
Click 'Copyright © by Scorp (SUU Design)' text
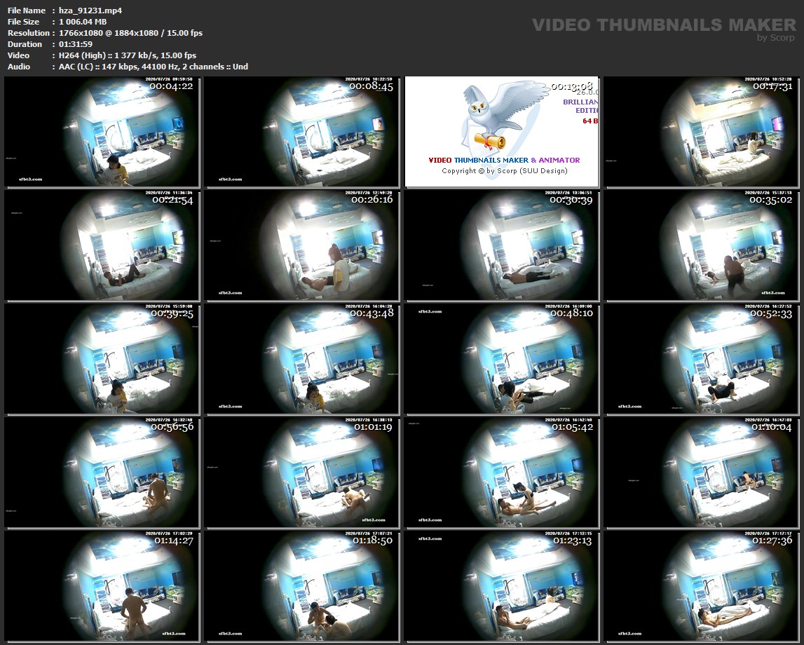tap(505, 171)
